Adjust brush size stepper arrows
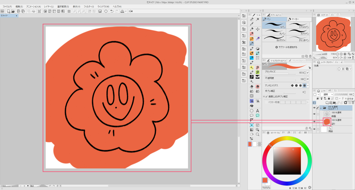This screenshot has height=190, width=355. pos(305,73)
